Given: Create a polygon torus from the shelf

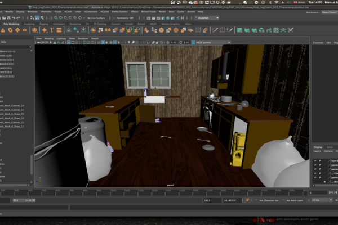Looking at the screenshot, I should 10,30.
